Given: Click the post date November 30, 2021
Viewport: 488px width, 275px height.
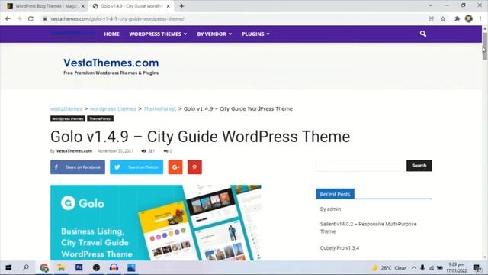Looking at the screenshot, I should point(115,151).
